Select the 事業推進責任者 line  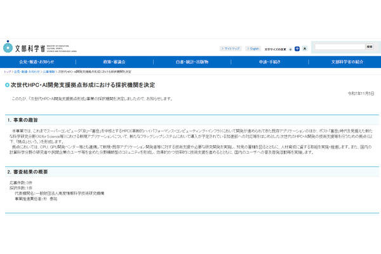click(x=36, y=199)
